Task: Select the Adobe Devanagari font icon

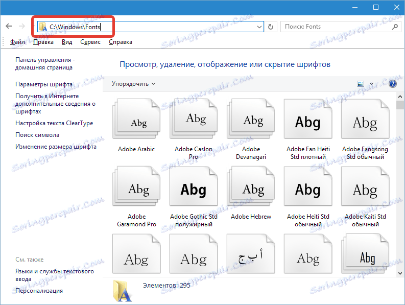Action: click(x=251, y=119)
